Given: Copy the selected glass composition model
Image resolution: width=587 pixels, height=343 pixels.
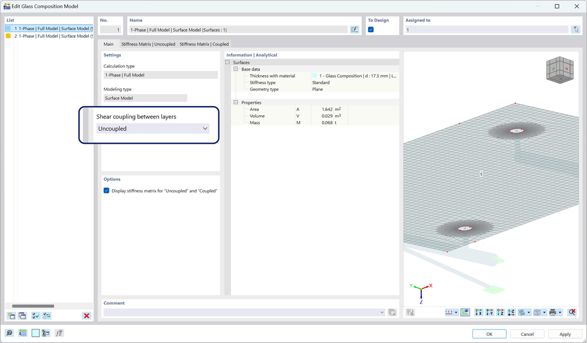Looking at the screenshot, I should [21, 315].
